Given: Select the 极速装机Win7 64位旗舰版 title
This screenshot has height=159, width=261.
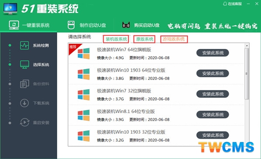Looking at the screenshot, I should tap(124, 50).
